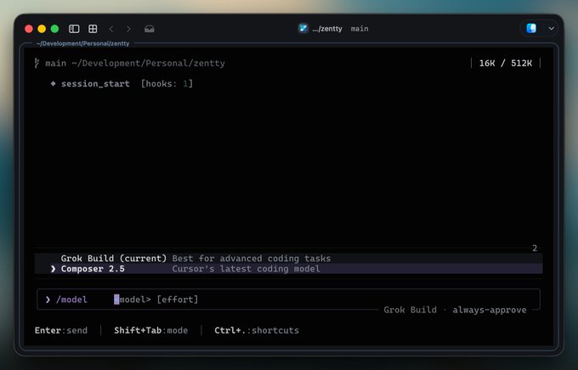
Task: Expand the chevron dropdown beside the Finder icon
Action: pos(551,28)
